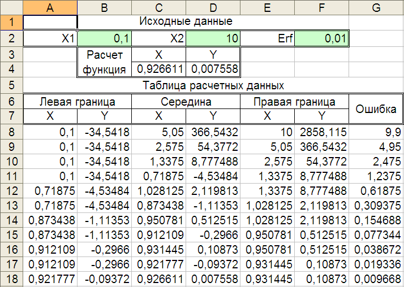Screen dimensions: 404x287
Task: Click cell -34,5418 in row 8
Action: (104, 132)
